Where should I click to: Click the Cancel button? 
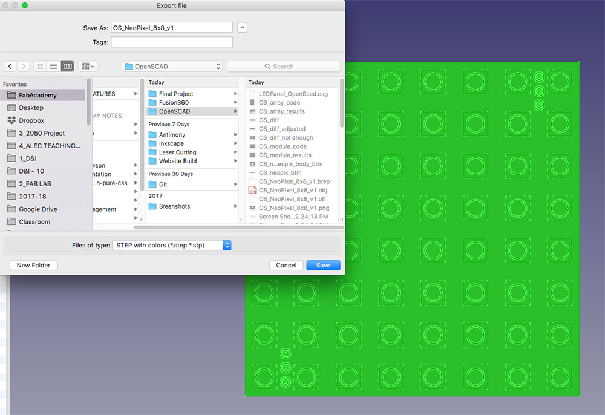[x=286, y=266]
